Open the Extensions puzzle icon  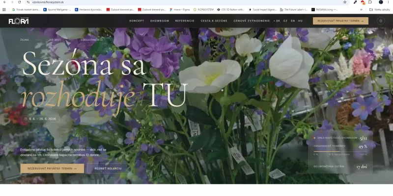pos(370,2)
